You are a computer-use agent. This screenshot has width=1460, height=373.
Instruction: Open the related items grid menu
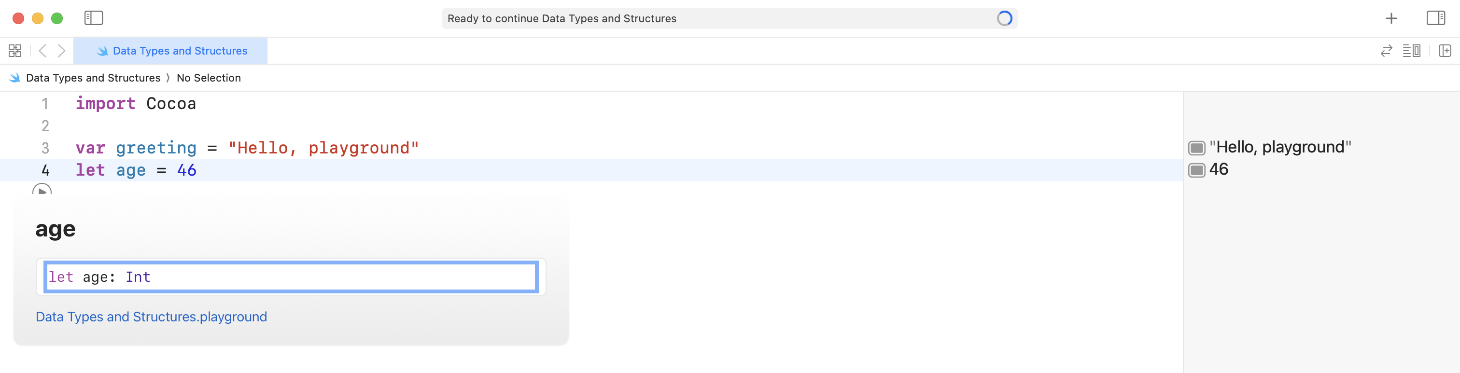15,51
